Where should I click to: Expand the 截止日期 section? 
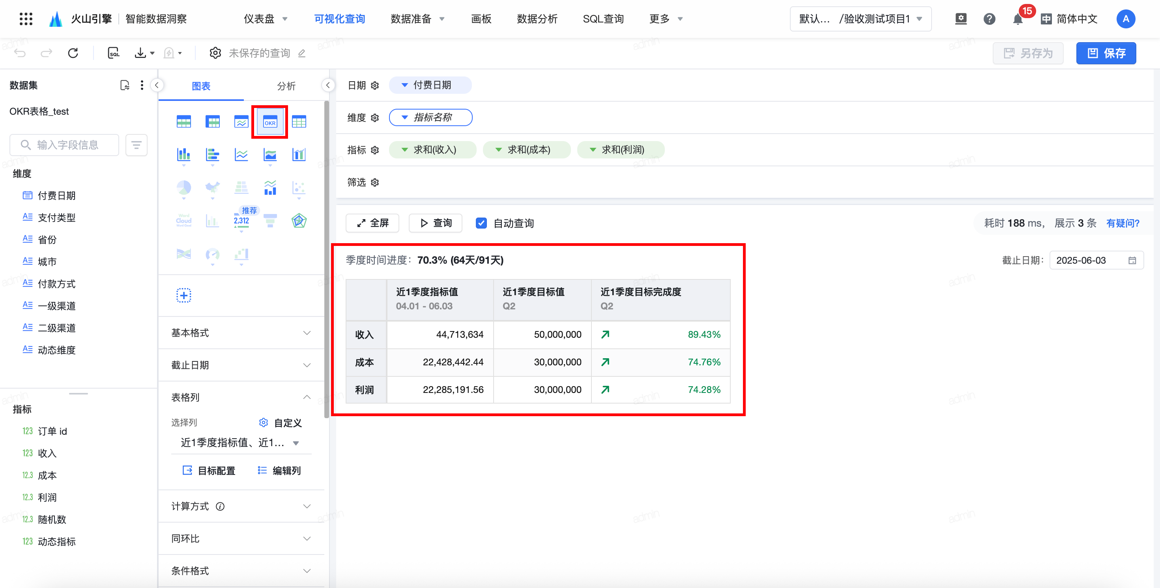[241, 365]
